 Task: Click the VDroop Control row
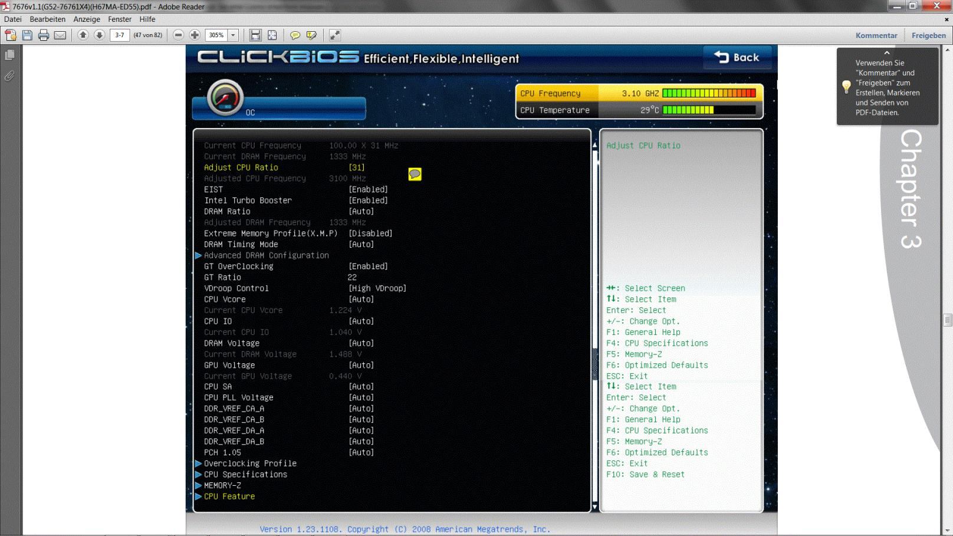(x=305, y=288)
